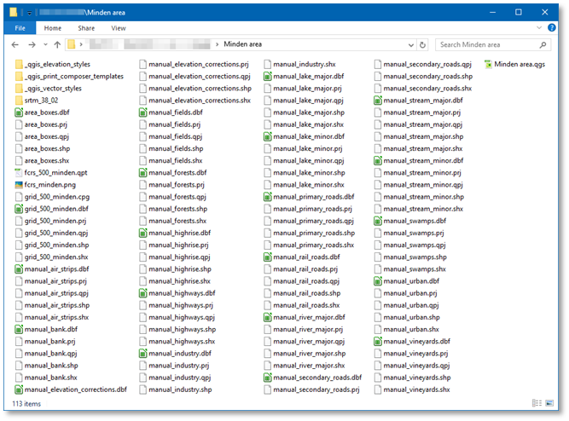Open the srtm_38_02 folder

43,100
